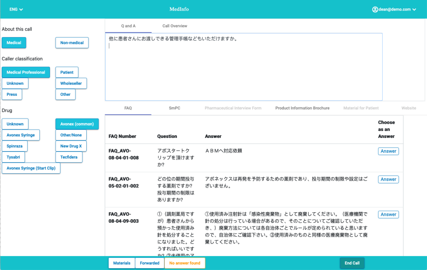The image size is (427, 270).
Task: Click the Materials button
Action: tap(122, 263)
